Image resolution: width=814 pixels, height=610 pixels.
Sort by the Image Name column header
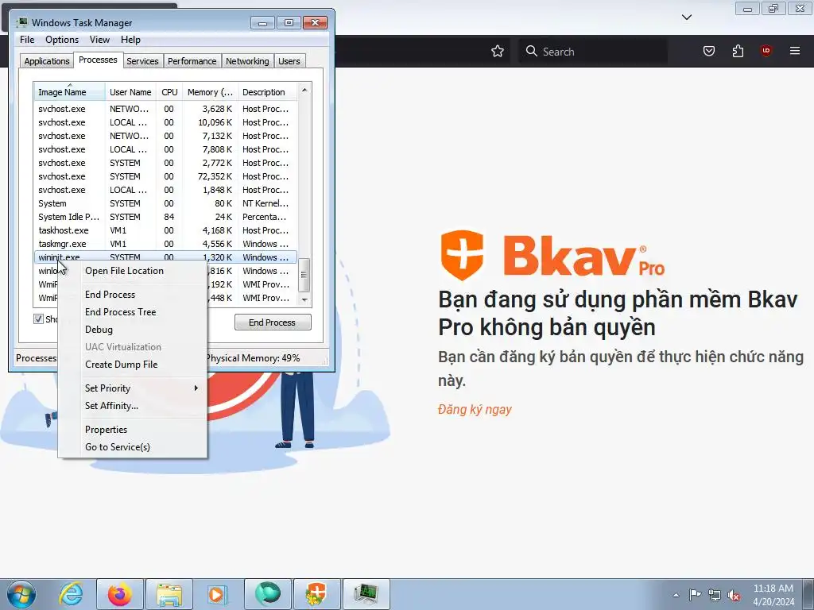point(70,92)
